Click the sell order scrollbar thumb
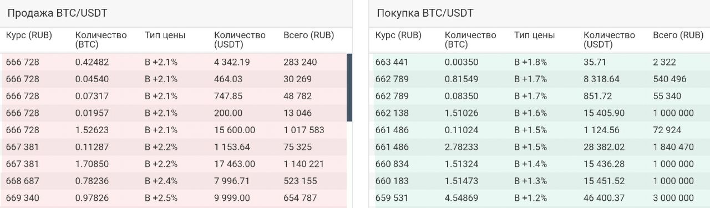710x208 pixels. [349, 88]
